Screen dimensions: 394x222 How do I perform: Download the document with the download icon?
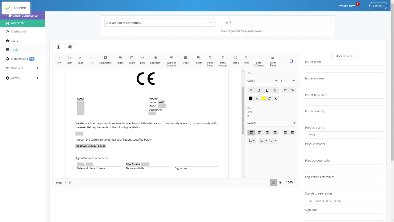tap(58, 47)
